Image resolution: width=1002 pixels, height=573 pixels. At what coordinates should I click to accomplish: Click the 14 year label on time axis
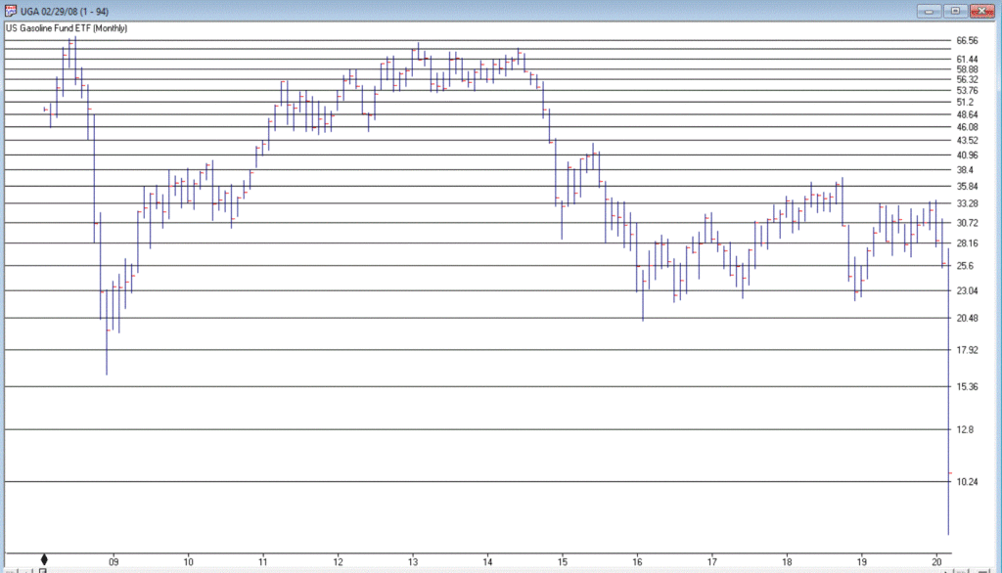click(487, 562)
